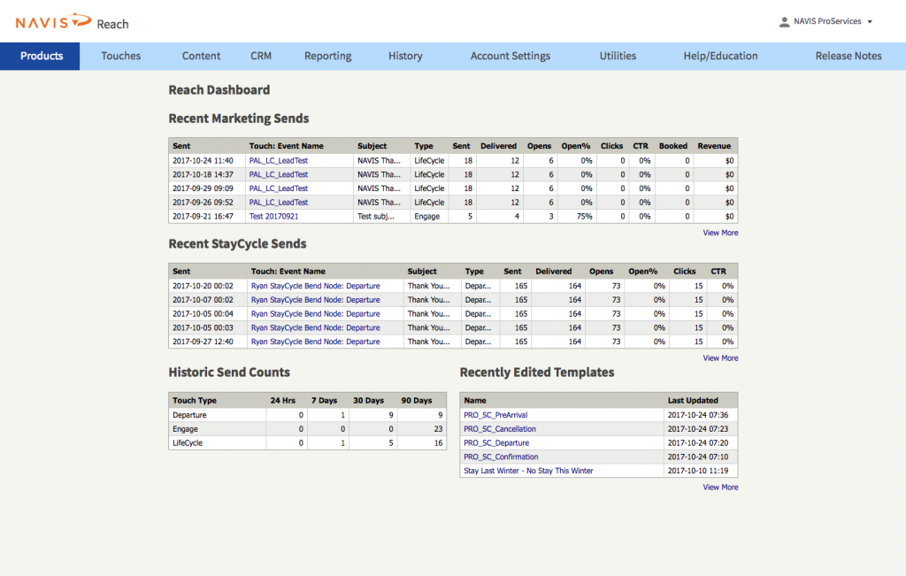This screenshot has height=576, width=906.
Task: Click View More under Recently Edited Templates
Action: (720, 488)
